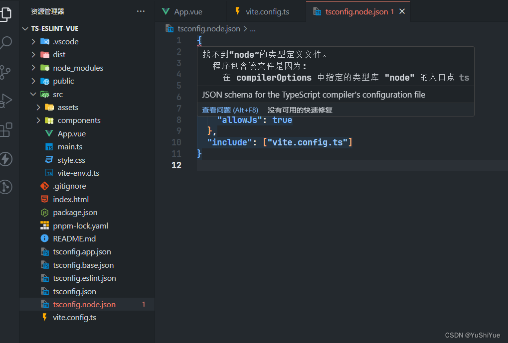Open package.json in the file tree

75,213
